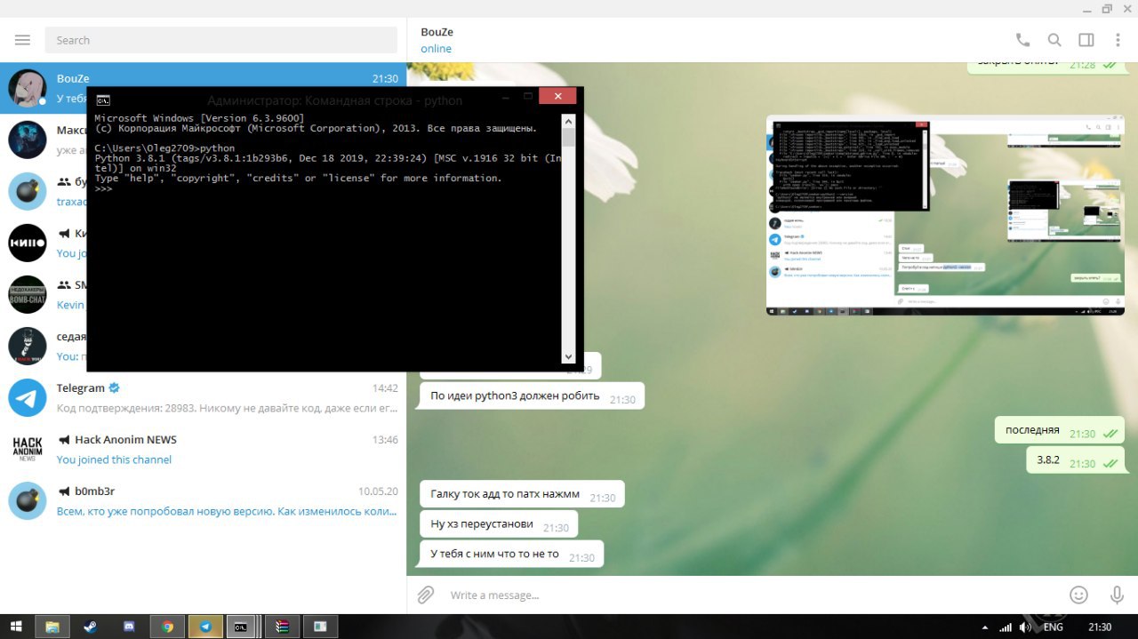Open the screenshot image in the chat
The width and height of the screenshot is (1138, 639).
point(945,215)
